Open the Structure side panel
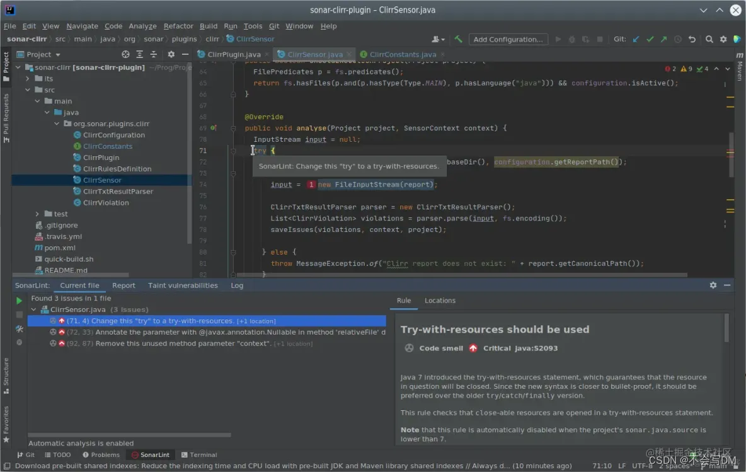746x472 pixels. (x=6, y=376)
